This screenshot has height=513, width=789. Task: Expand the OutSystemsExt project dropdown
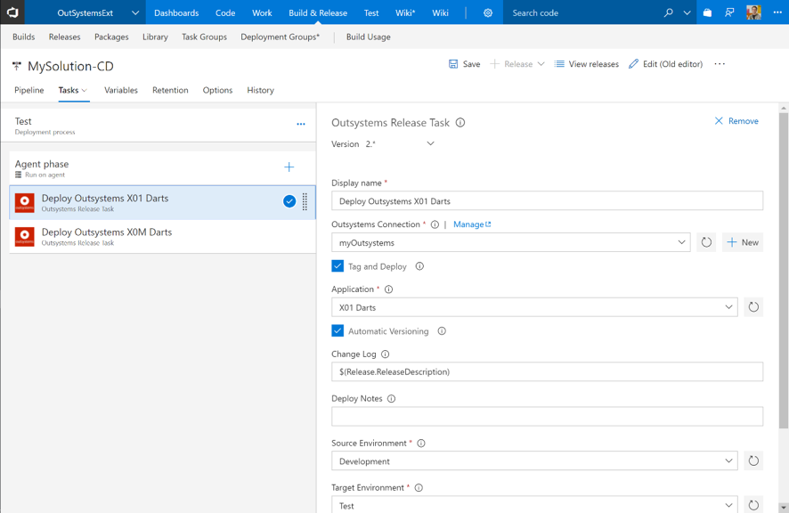coord(135,13)
